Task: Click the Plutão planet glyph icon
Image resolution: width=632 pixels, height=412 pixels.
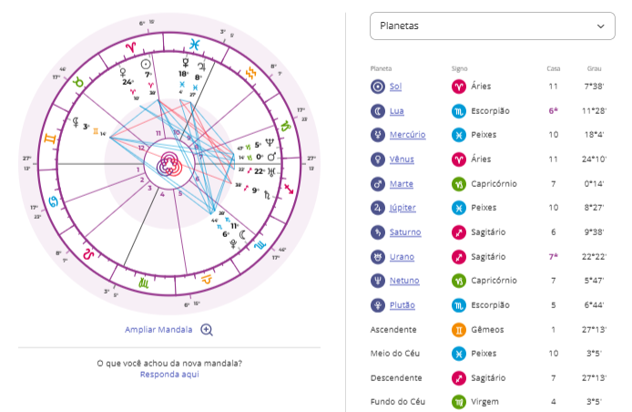Action: [377, 304]
